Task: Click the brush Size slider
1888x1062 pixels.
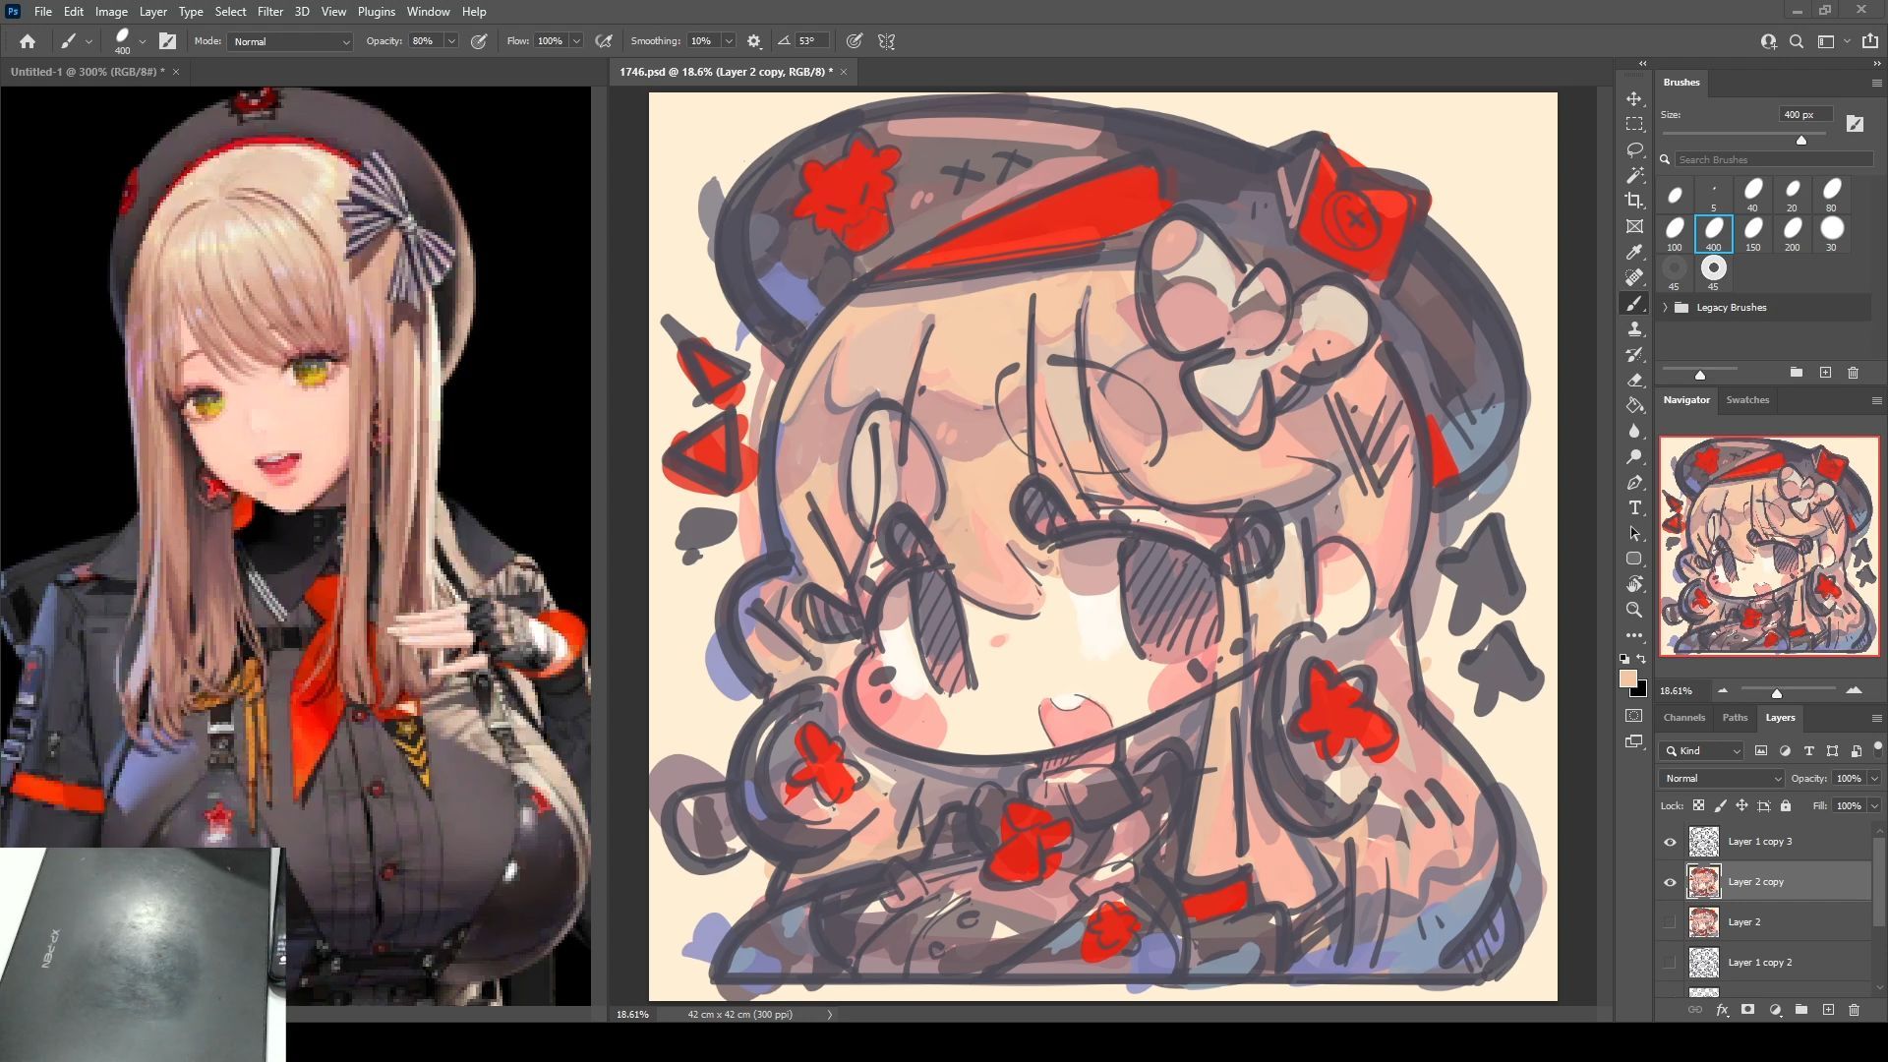Action: [x=1743, y=136]
